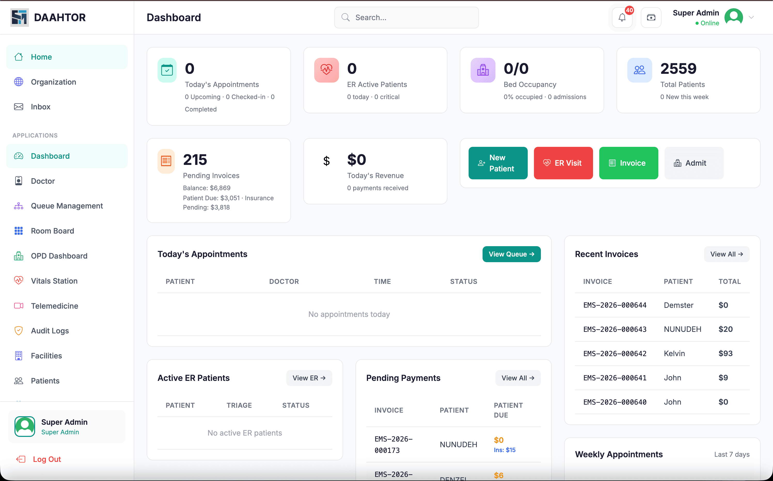Screen dimensions: 773x481
Task: Click the Pending Invoices receipt icon
Action: (x=166, y=161)
